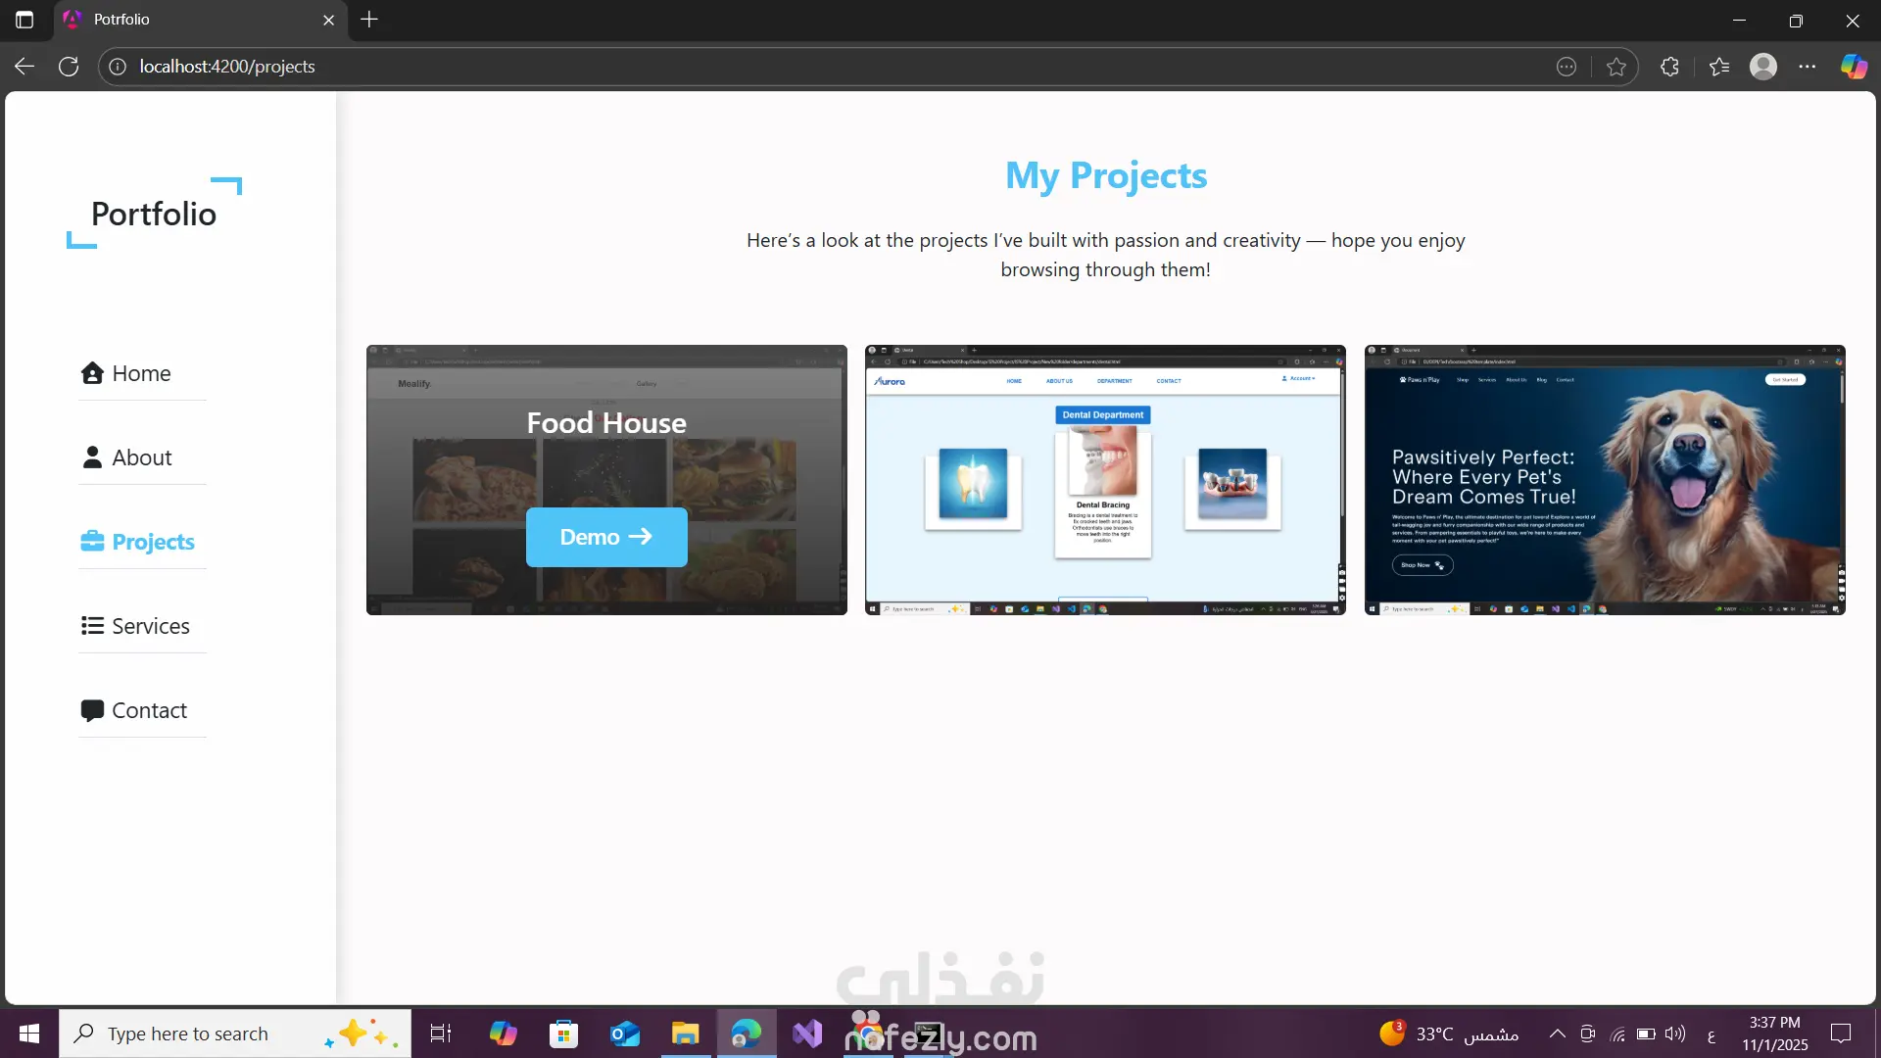Open browser Extensions puzzle icon
The height and width of the screenshot is (1058, 1881).
click(1670, 67)
